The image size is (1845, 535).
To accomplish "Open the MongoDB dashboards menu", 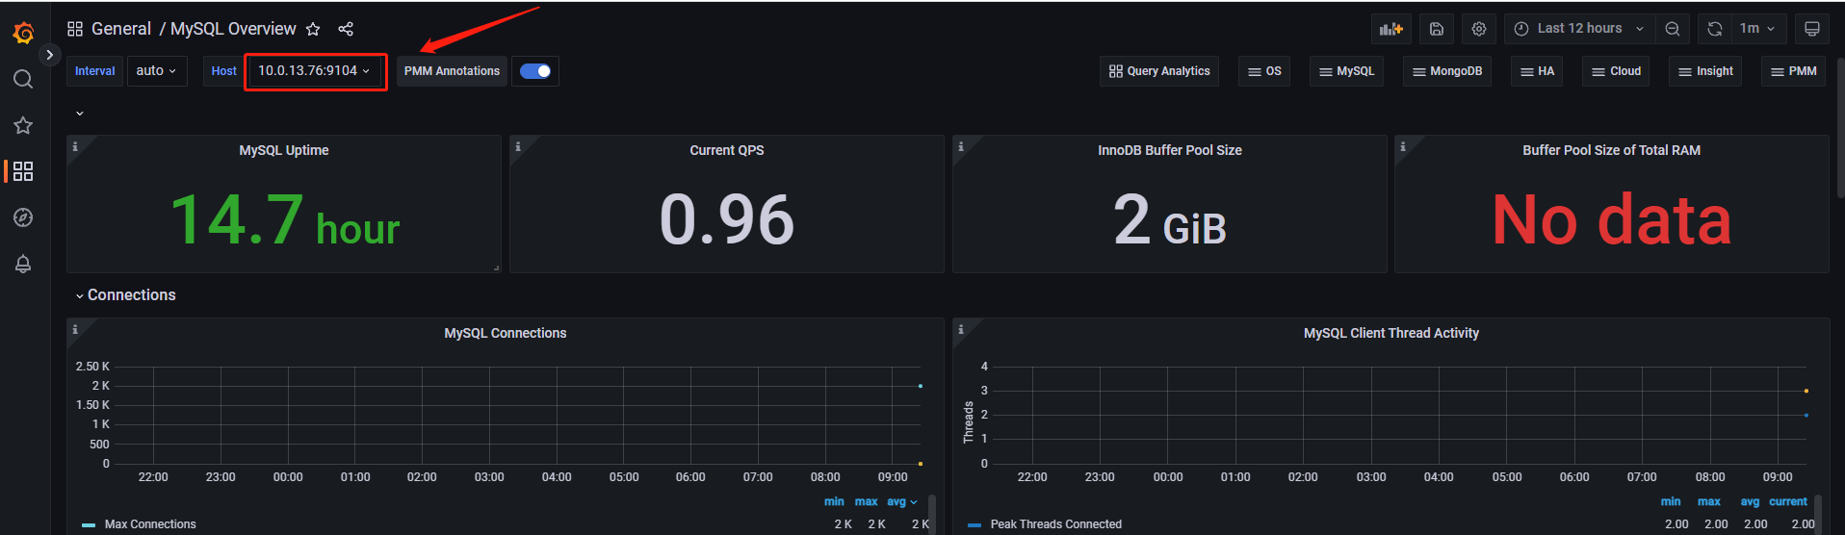I will [1446, 71].
